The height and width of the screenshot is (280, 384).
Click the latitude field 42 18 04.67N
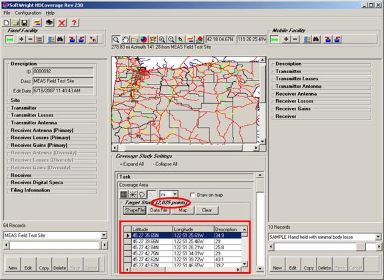click(221, 39)
